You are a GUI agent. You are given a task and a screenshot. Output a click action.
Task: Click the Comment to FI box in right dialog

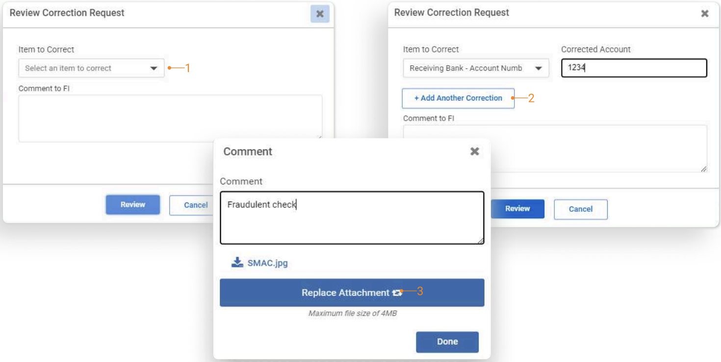[555, 148]
